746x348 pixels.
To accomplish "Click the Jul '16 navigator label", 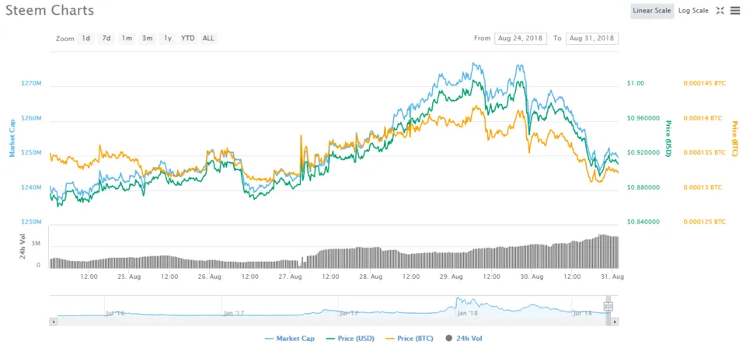I will click(x=114, y=313).
